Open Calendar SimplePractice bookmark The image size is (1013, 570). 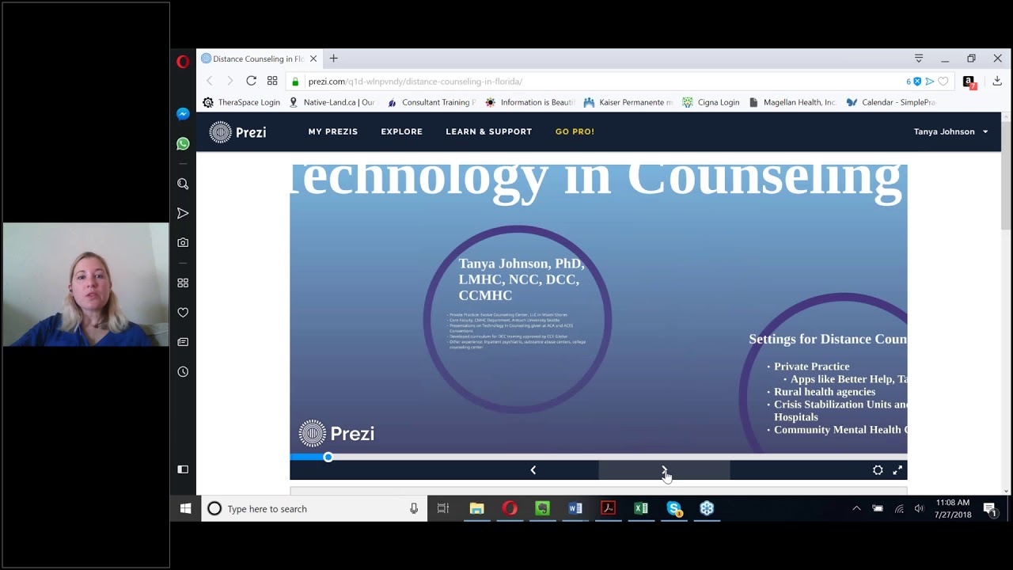click(890, 102)
